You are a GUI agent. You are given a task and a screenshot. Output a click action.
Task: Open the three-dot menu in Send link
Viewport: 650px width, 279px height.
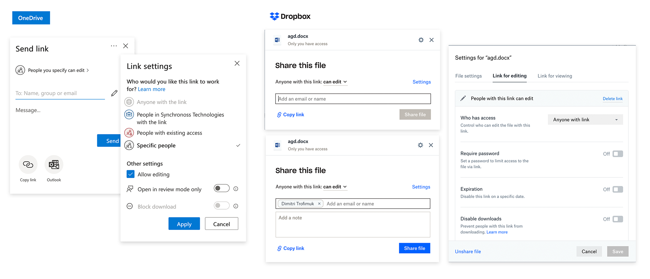[x=114, y=46]
